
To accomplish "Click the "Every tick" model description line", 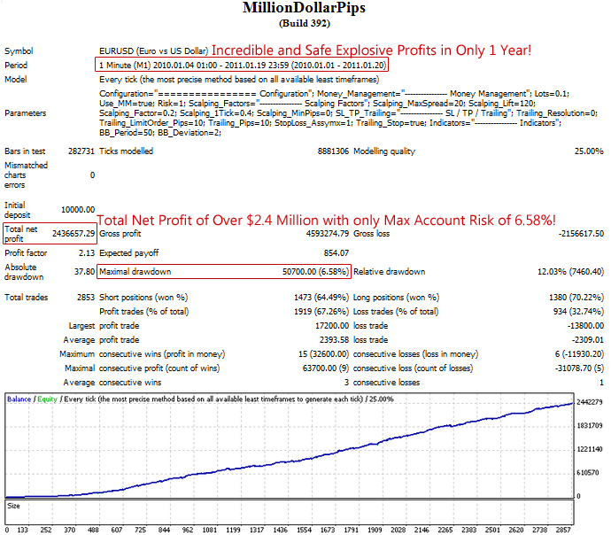I will 239,80.
